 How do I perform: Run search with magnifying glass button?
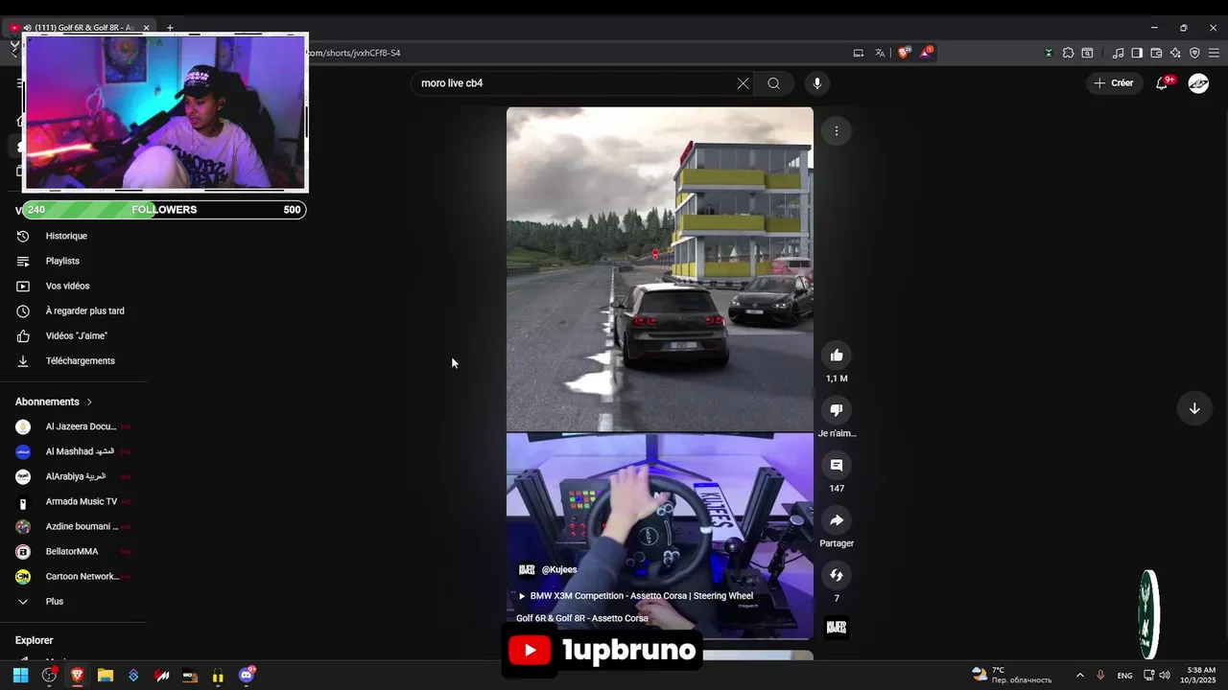tap(773, 83)
